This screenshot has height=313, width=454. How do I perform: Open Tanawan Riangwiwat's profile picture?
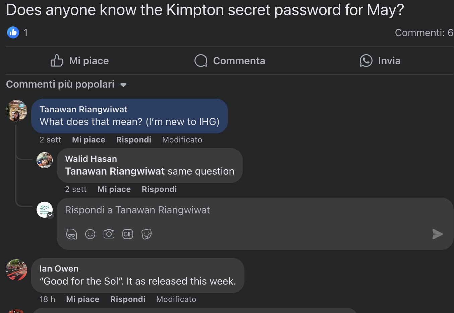pos(16,111)
